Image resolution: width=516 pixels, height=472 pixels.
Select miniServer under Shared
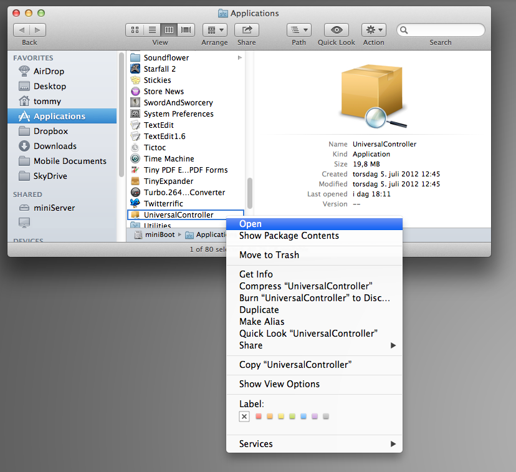[x=62, y=208]
